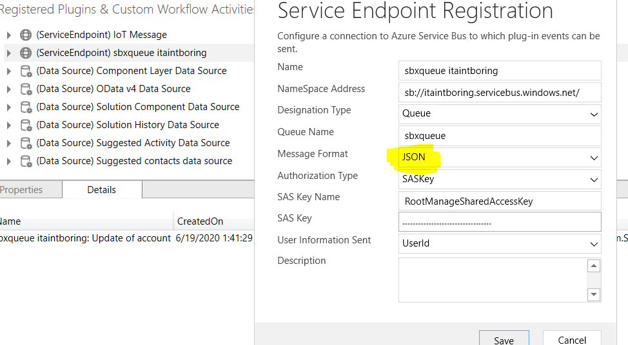
Task: Expand the Solution Component Data Source node
Action: (9, 107)
